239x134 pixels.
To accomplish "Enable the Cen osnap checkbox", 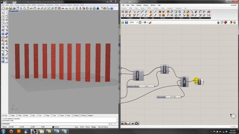I will [31, 115].
